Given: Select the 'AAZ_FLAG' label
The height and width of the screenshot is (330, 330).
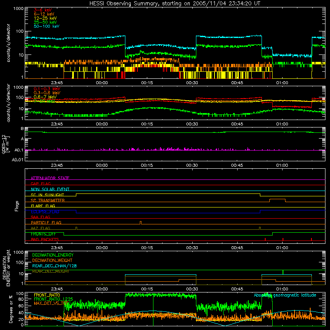Looking at the screenshot, I should click(40, 228).
